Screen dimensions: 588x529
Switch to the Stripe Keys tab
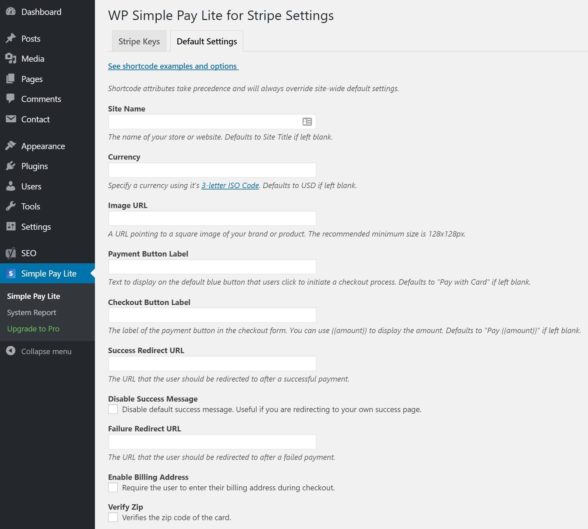point(139,41)
